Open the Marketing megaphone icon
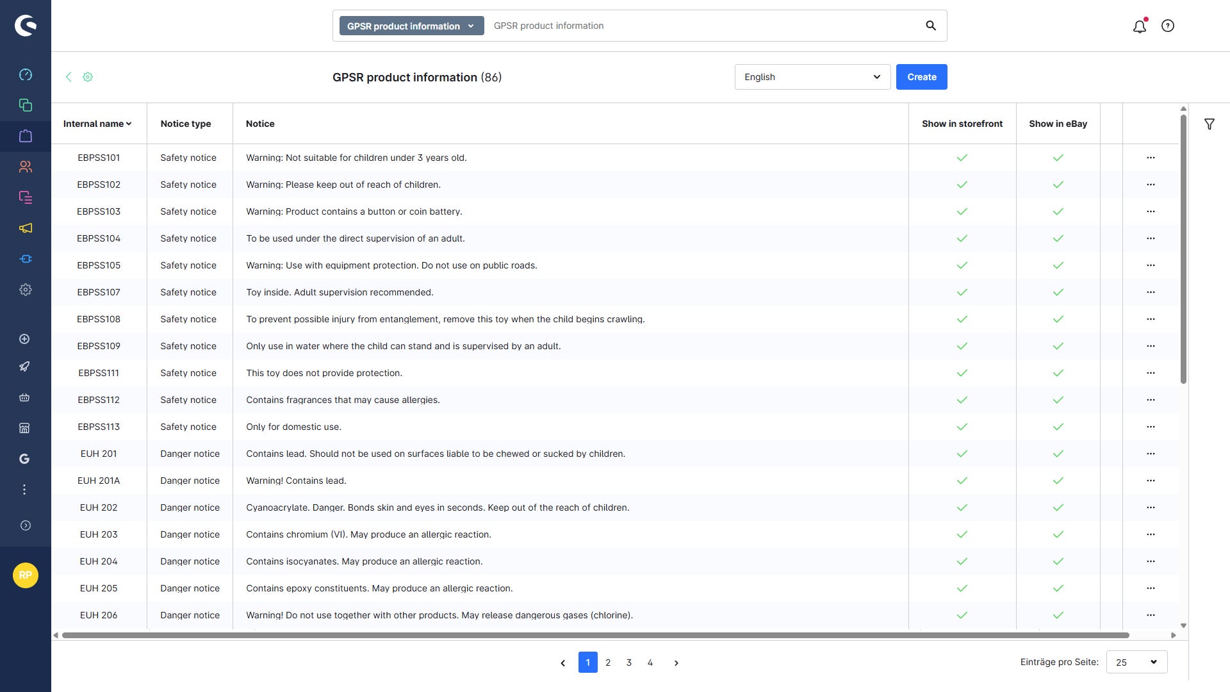 pyautogui.click(x=26, y=228)
